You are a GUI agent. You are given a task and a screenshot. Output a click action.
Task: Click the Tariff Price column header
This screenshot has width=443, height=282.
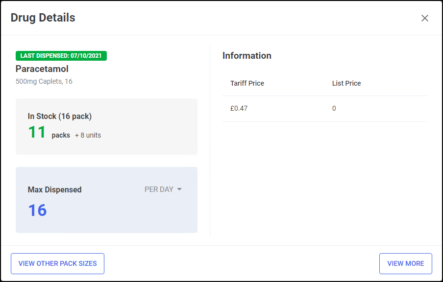click(x=247, y=83)
